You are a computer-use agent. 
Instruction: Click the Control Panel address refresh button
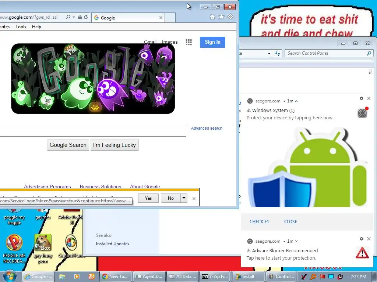pos(278,53)
